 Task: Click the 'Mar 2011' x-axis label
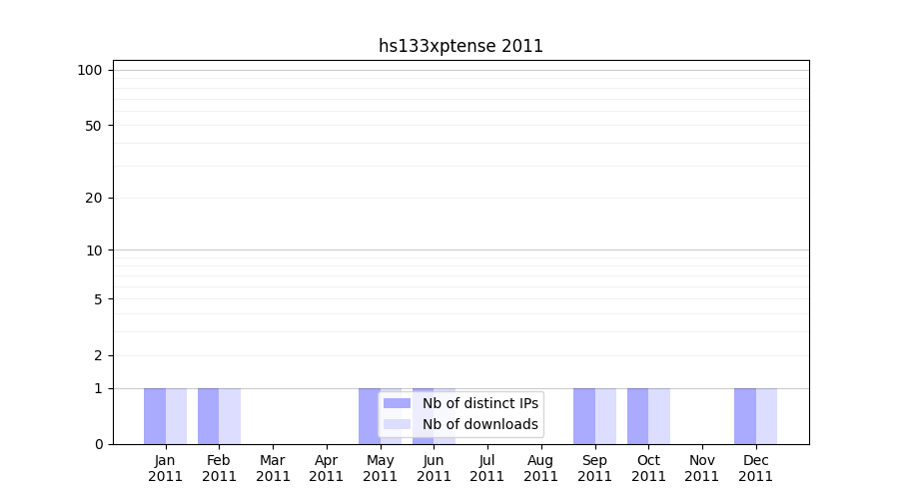click(273, 468)
